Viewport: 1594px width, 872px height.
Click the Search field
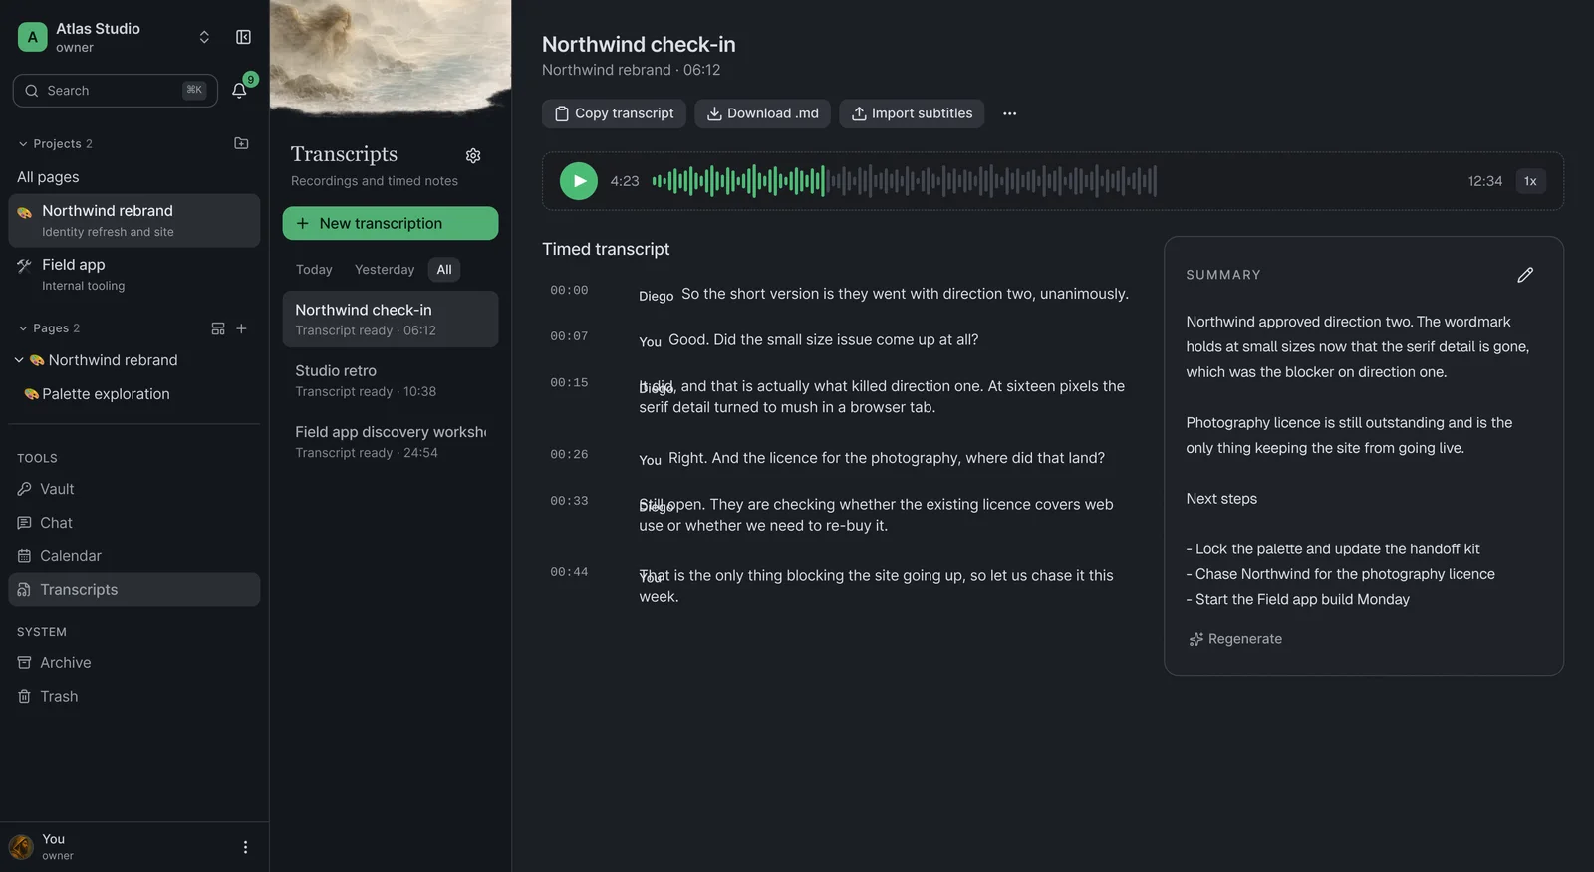[115, 91]
